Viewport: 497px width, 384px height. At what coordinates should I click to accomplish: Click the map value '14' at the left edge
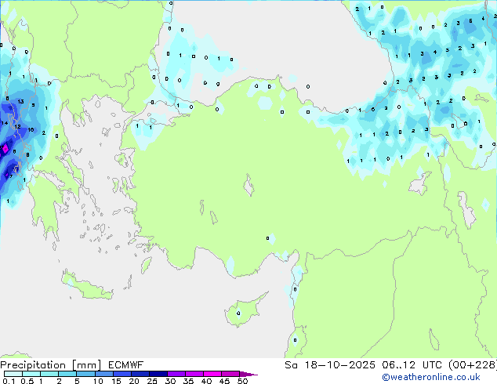5,123
